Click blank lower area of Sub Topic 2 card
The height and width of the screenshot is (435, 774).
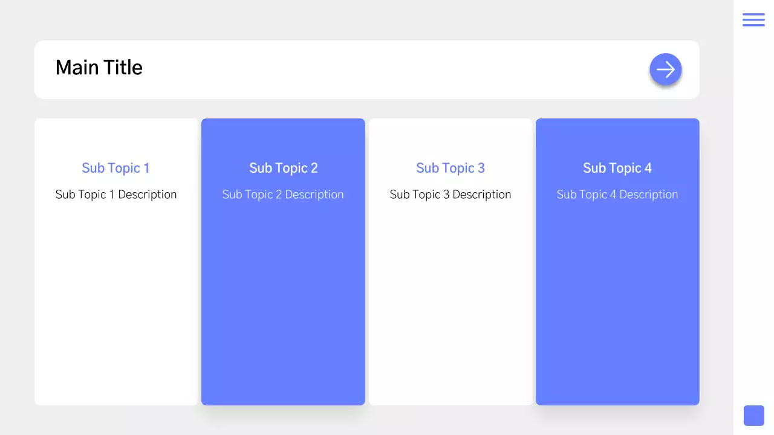click(x=283, y=314)
